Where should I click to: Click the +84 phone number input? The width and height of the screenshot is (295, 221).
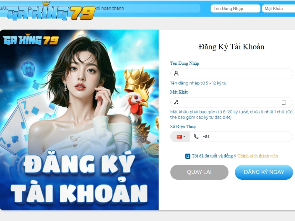pyautogui.click(x=241, y=137)
